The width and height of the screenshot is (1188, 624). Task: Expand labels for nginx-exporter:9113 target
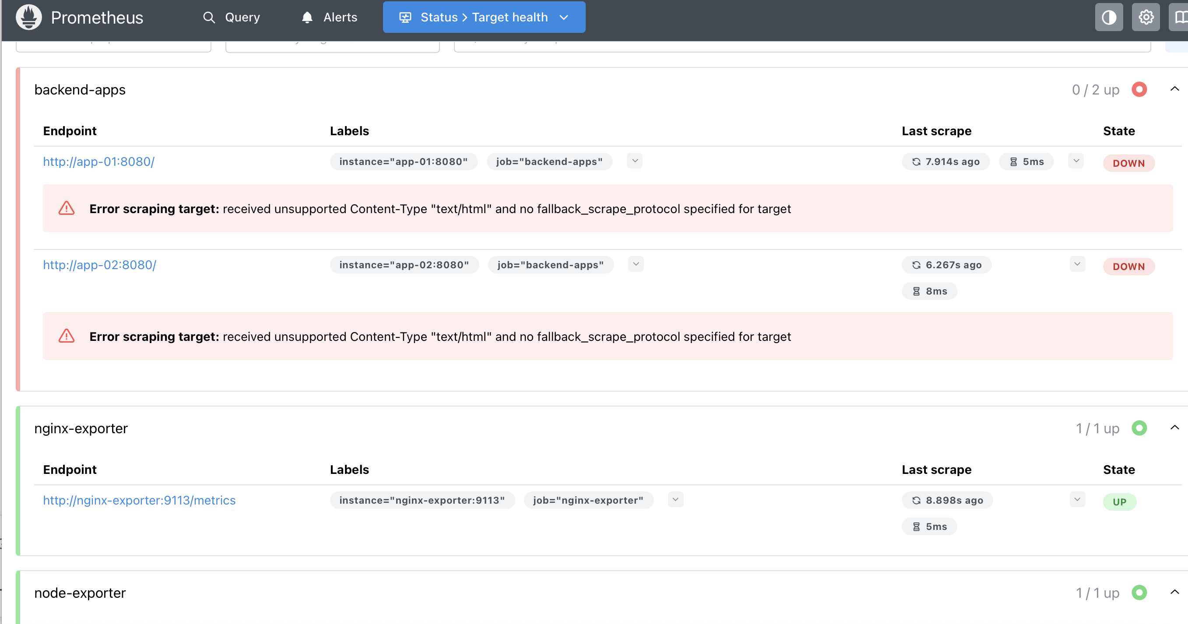(675, 499)
